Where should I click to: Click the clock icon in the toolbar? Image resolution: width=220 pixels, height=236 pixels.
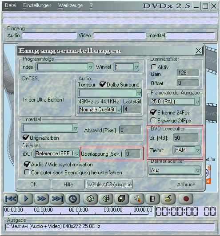coord(73,199)
